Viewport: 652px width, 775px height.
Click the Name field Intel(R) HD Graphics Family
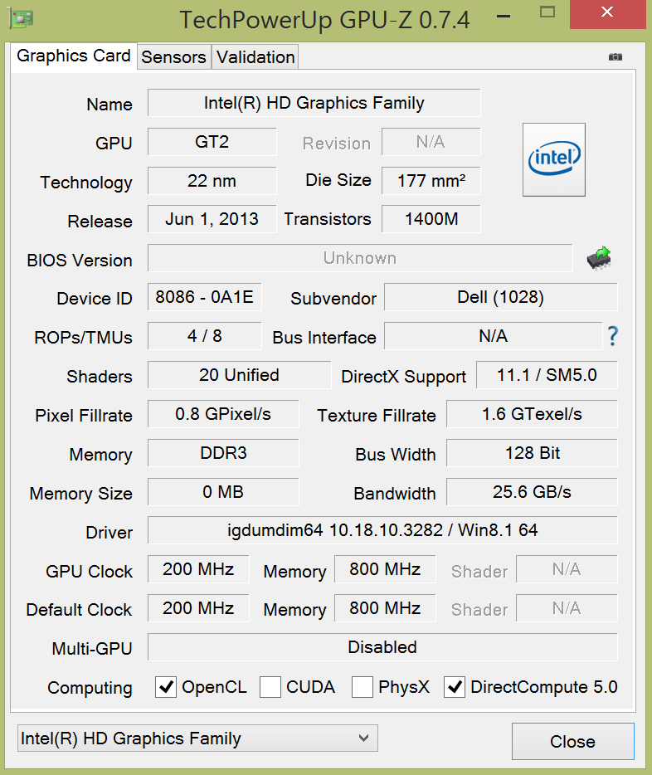314,103
